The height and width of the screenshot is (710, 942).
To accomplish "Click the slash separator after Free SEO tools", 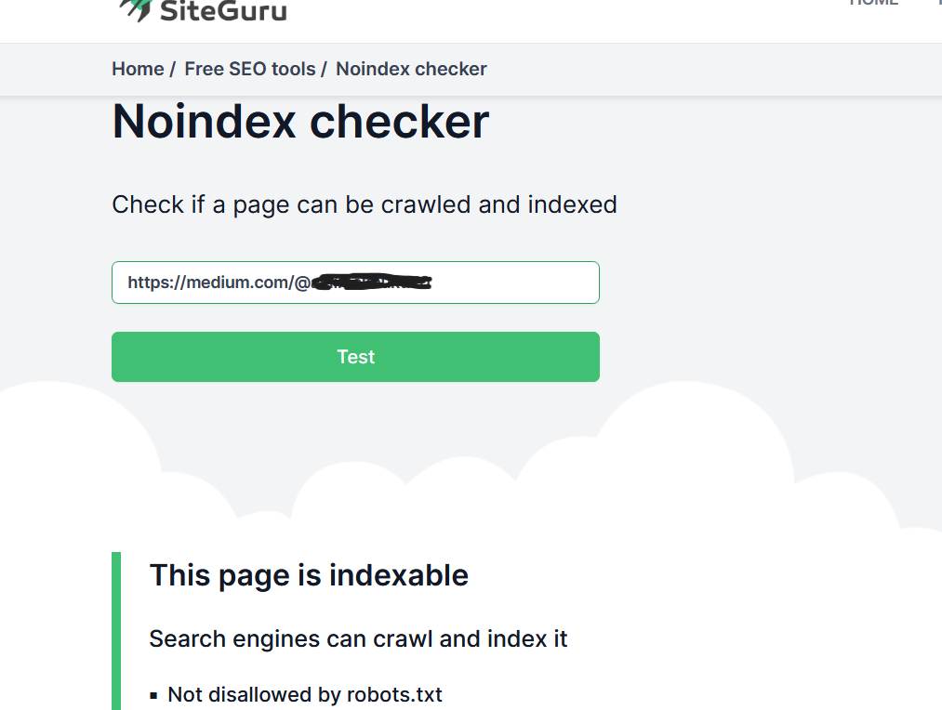I will (x=325, y=69).
